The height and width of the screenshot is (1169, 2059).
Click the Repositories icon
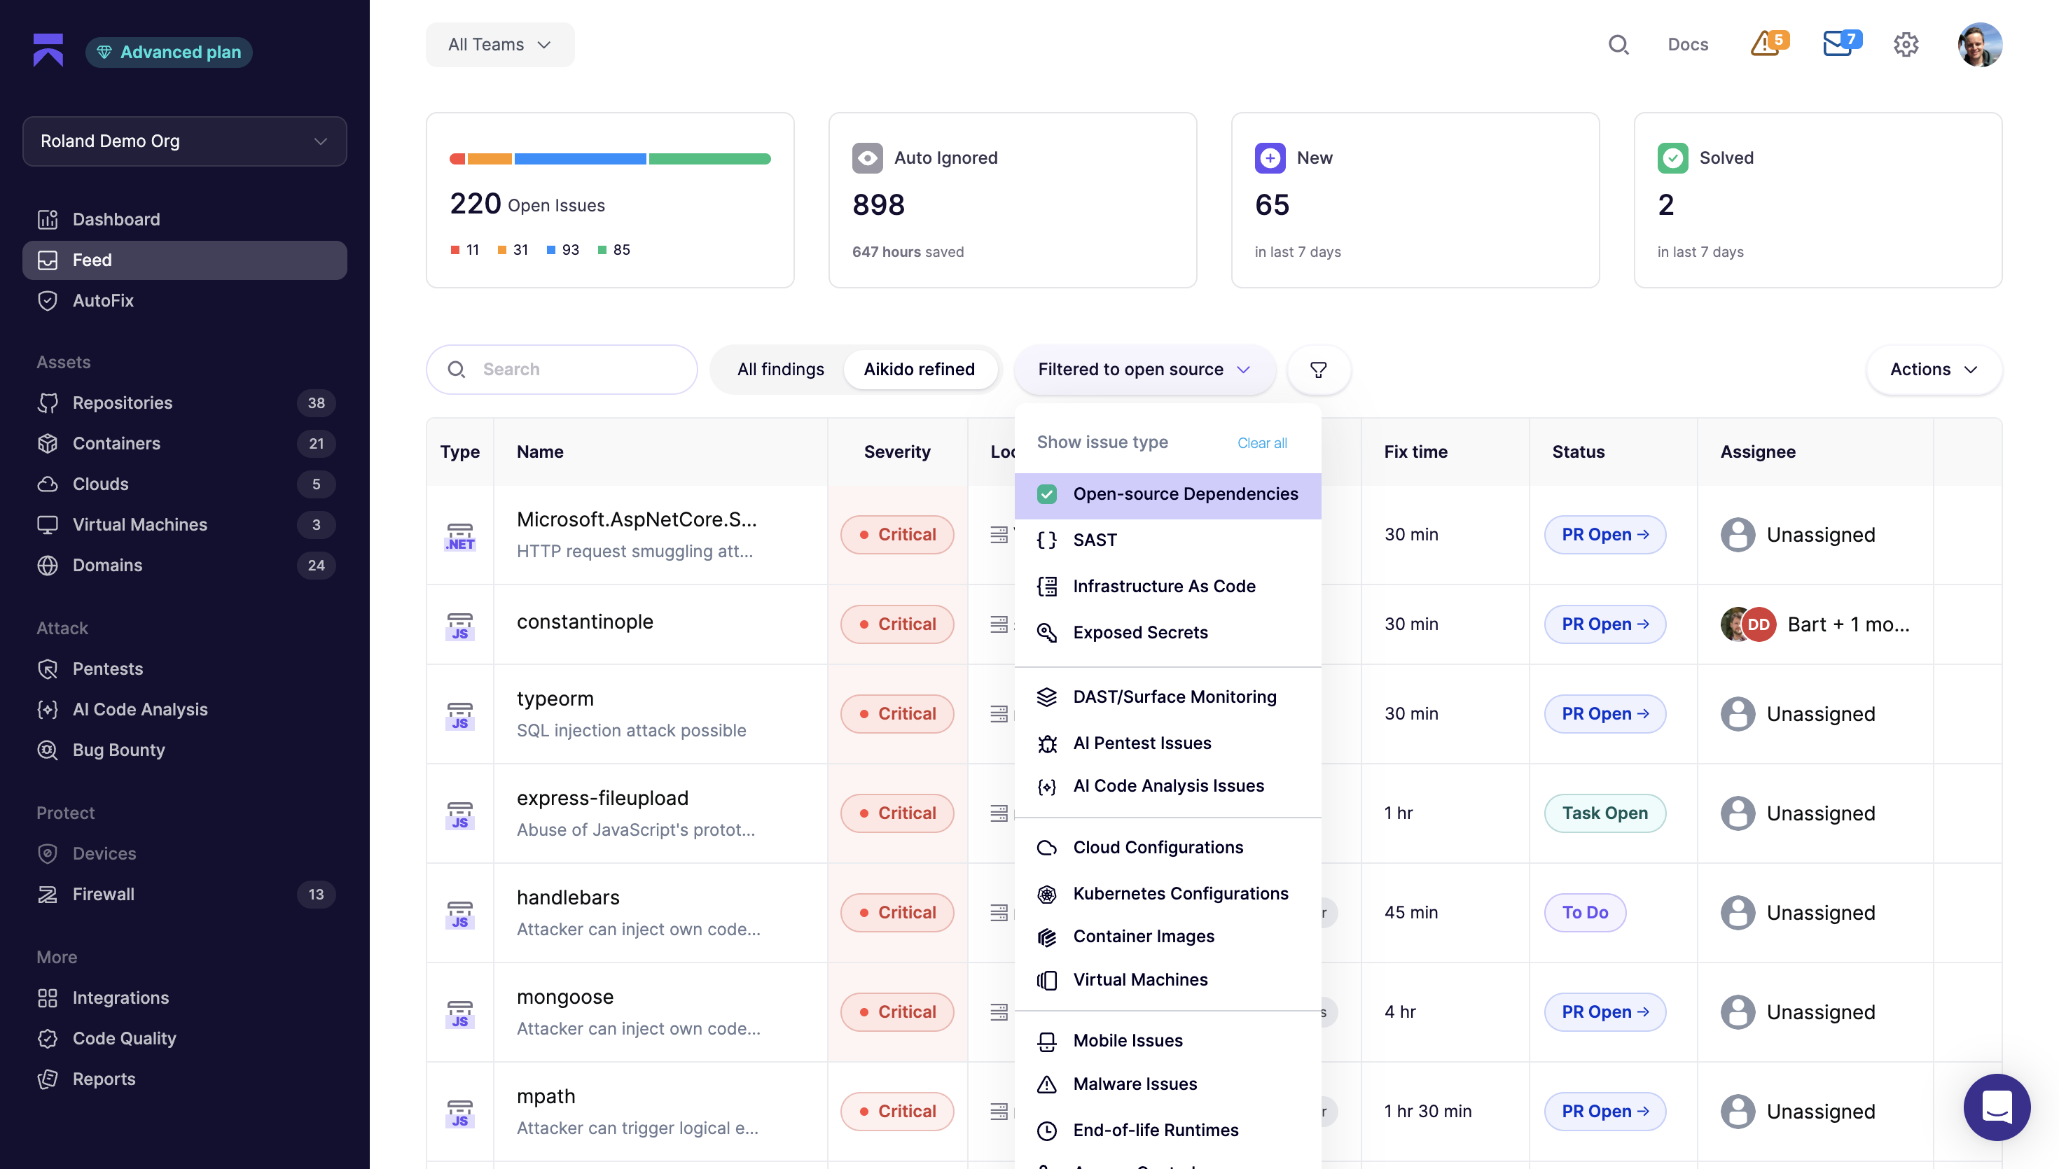tap(48, 403)
